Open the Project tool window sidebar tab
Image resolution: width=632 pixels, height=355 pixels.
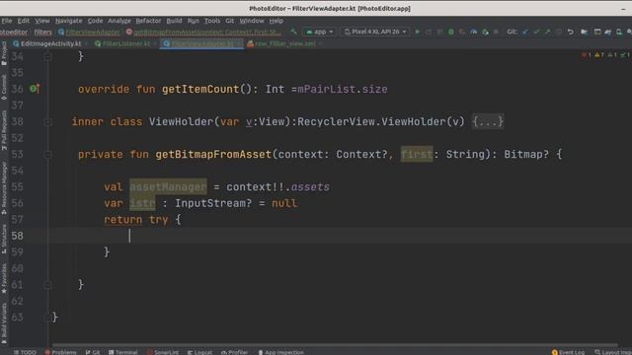click(x=4, y=53)
